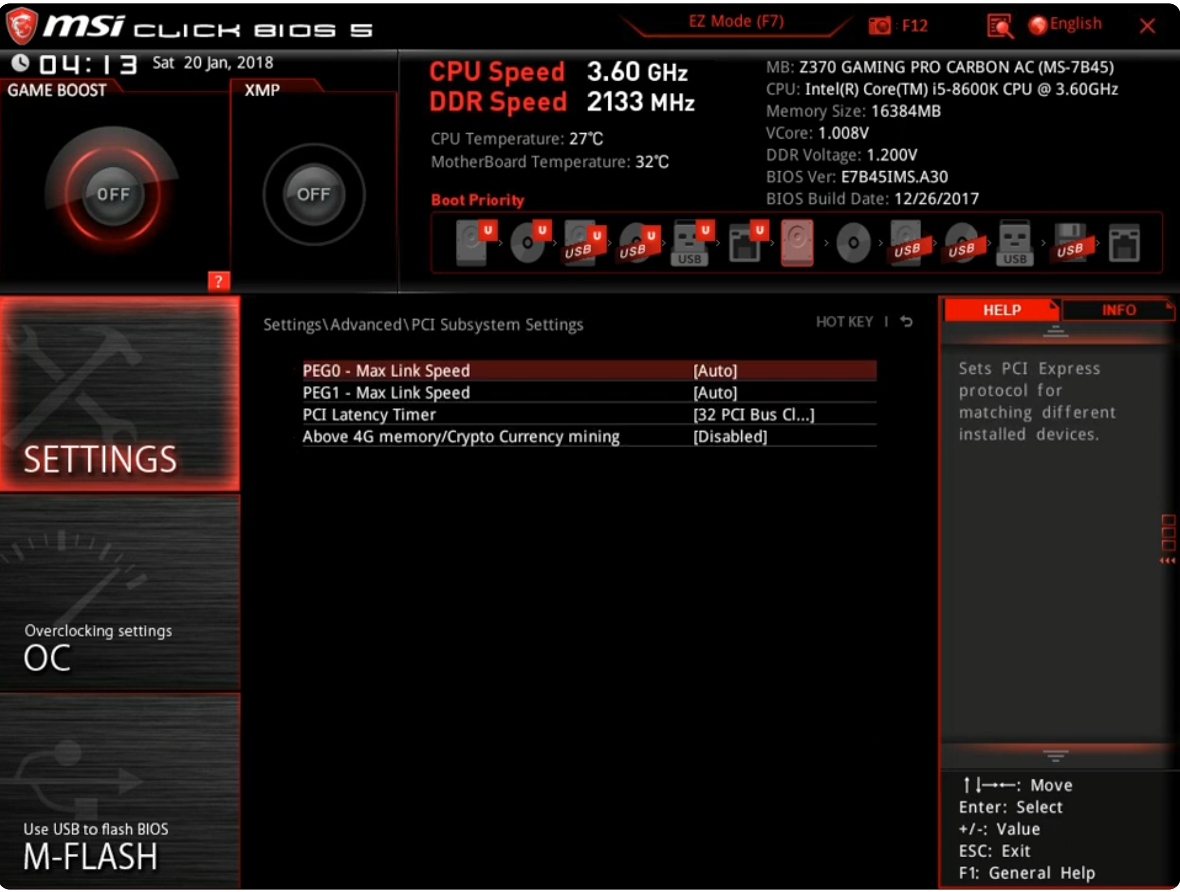The image size is (1180, 892).
Task: Toggle the XMP OFF button
Action: (313, 194)
